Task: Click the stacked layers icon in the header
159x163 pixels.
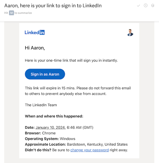Action: tap(152, 5)
